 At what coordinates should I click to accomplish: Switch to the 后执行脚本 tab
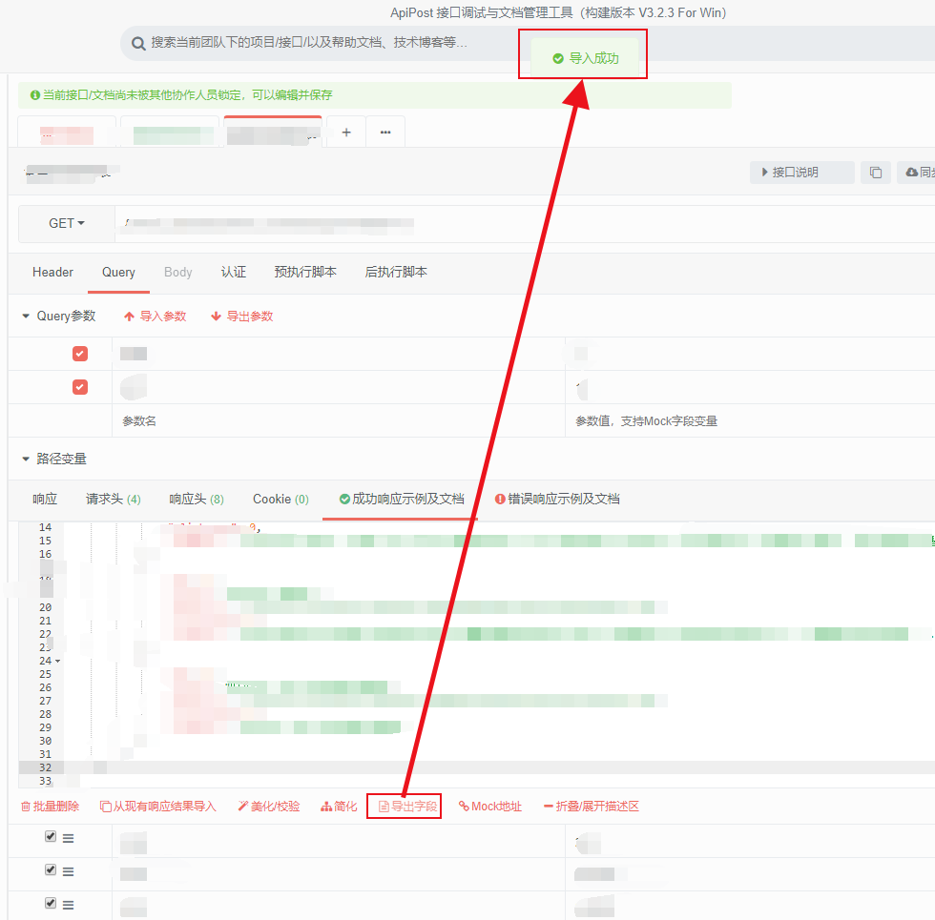[x=396, y=273]
